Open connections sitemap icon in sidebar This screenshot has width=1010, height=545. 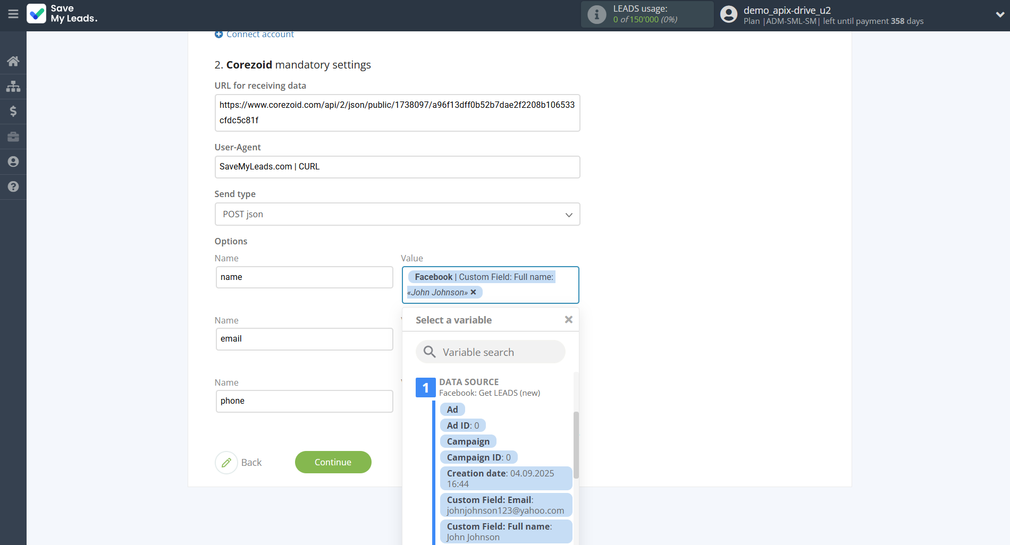click(x=13, y=86)
